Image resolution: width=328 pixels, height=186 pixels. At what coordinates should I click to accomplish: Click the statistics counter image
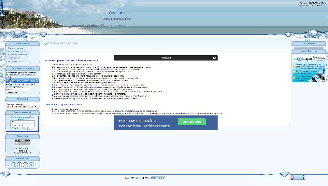click(22, 142)
